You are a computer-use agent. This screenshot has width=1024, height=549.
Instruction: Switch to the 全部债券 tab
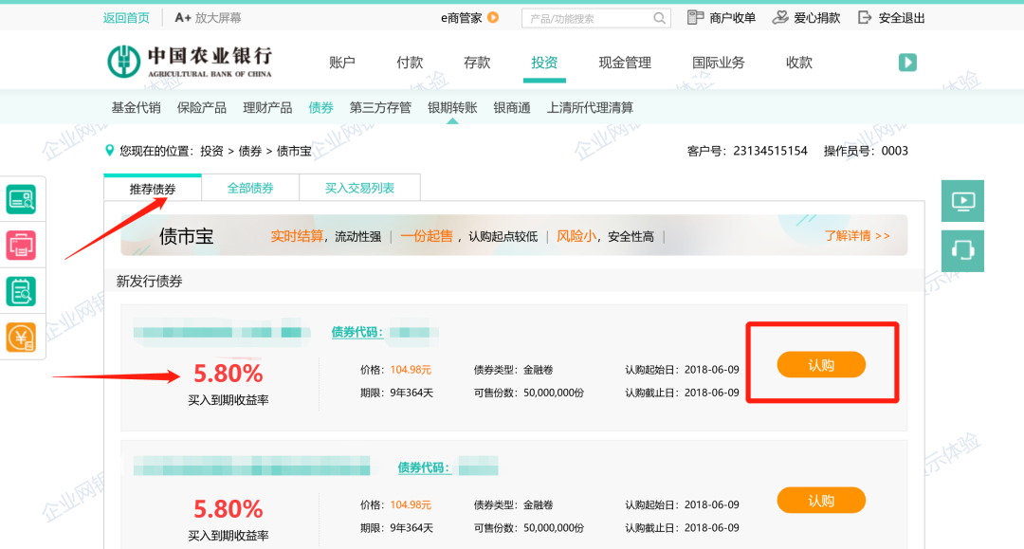(x=250, y=189)
